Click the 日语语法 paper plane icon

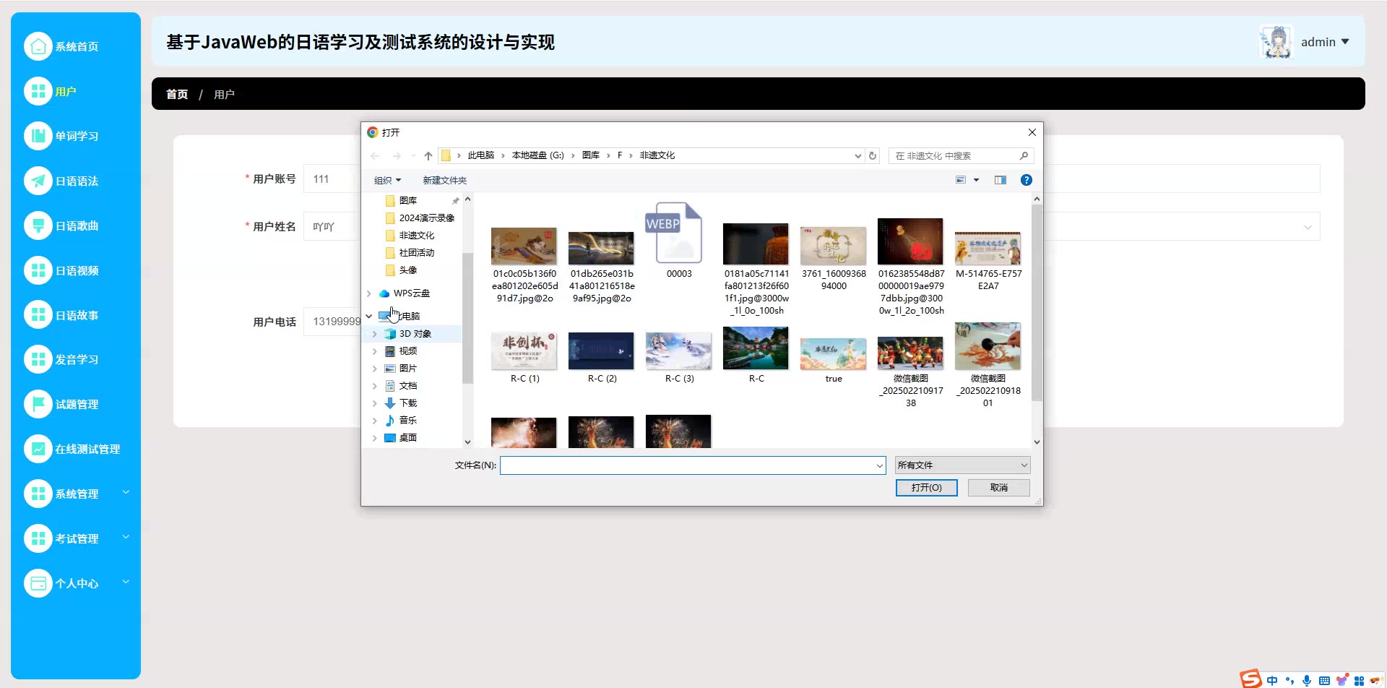tap(38, 181)
